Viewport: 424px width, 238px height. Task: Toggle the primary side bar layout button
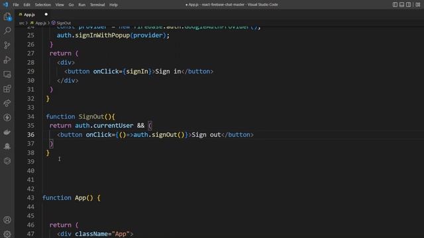395,5
